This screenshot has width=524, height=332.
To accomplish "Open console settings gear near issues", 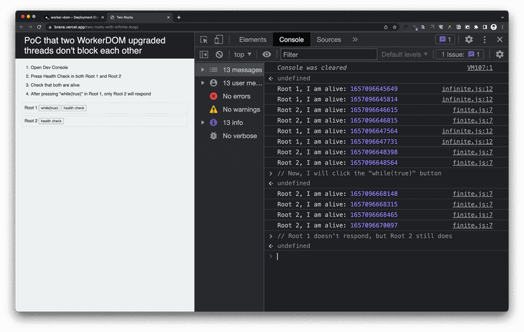I will coord(499,54).
